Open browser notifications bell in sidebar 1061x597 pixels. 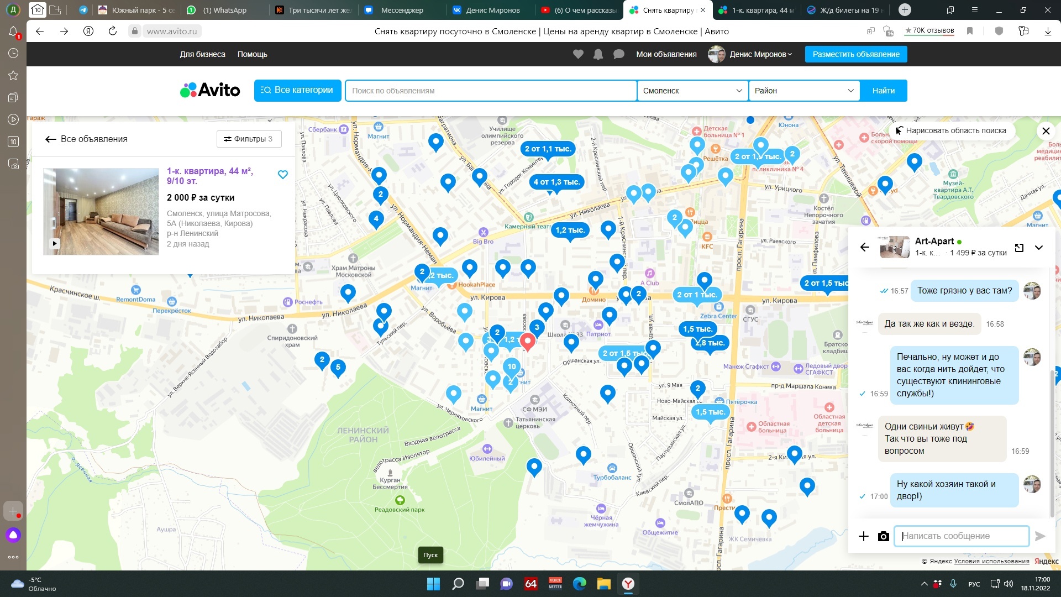click(13, 32)
